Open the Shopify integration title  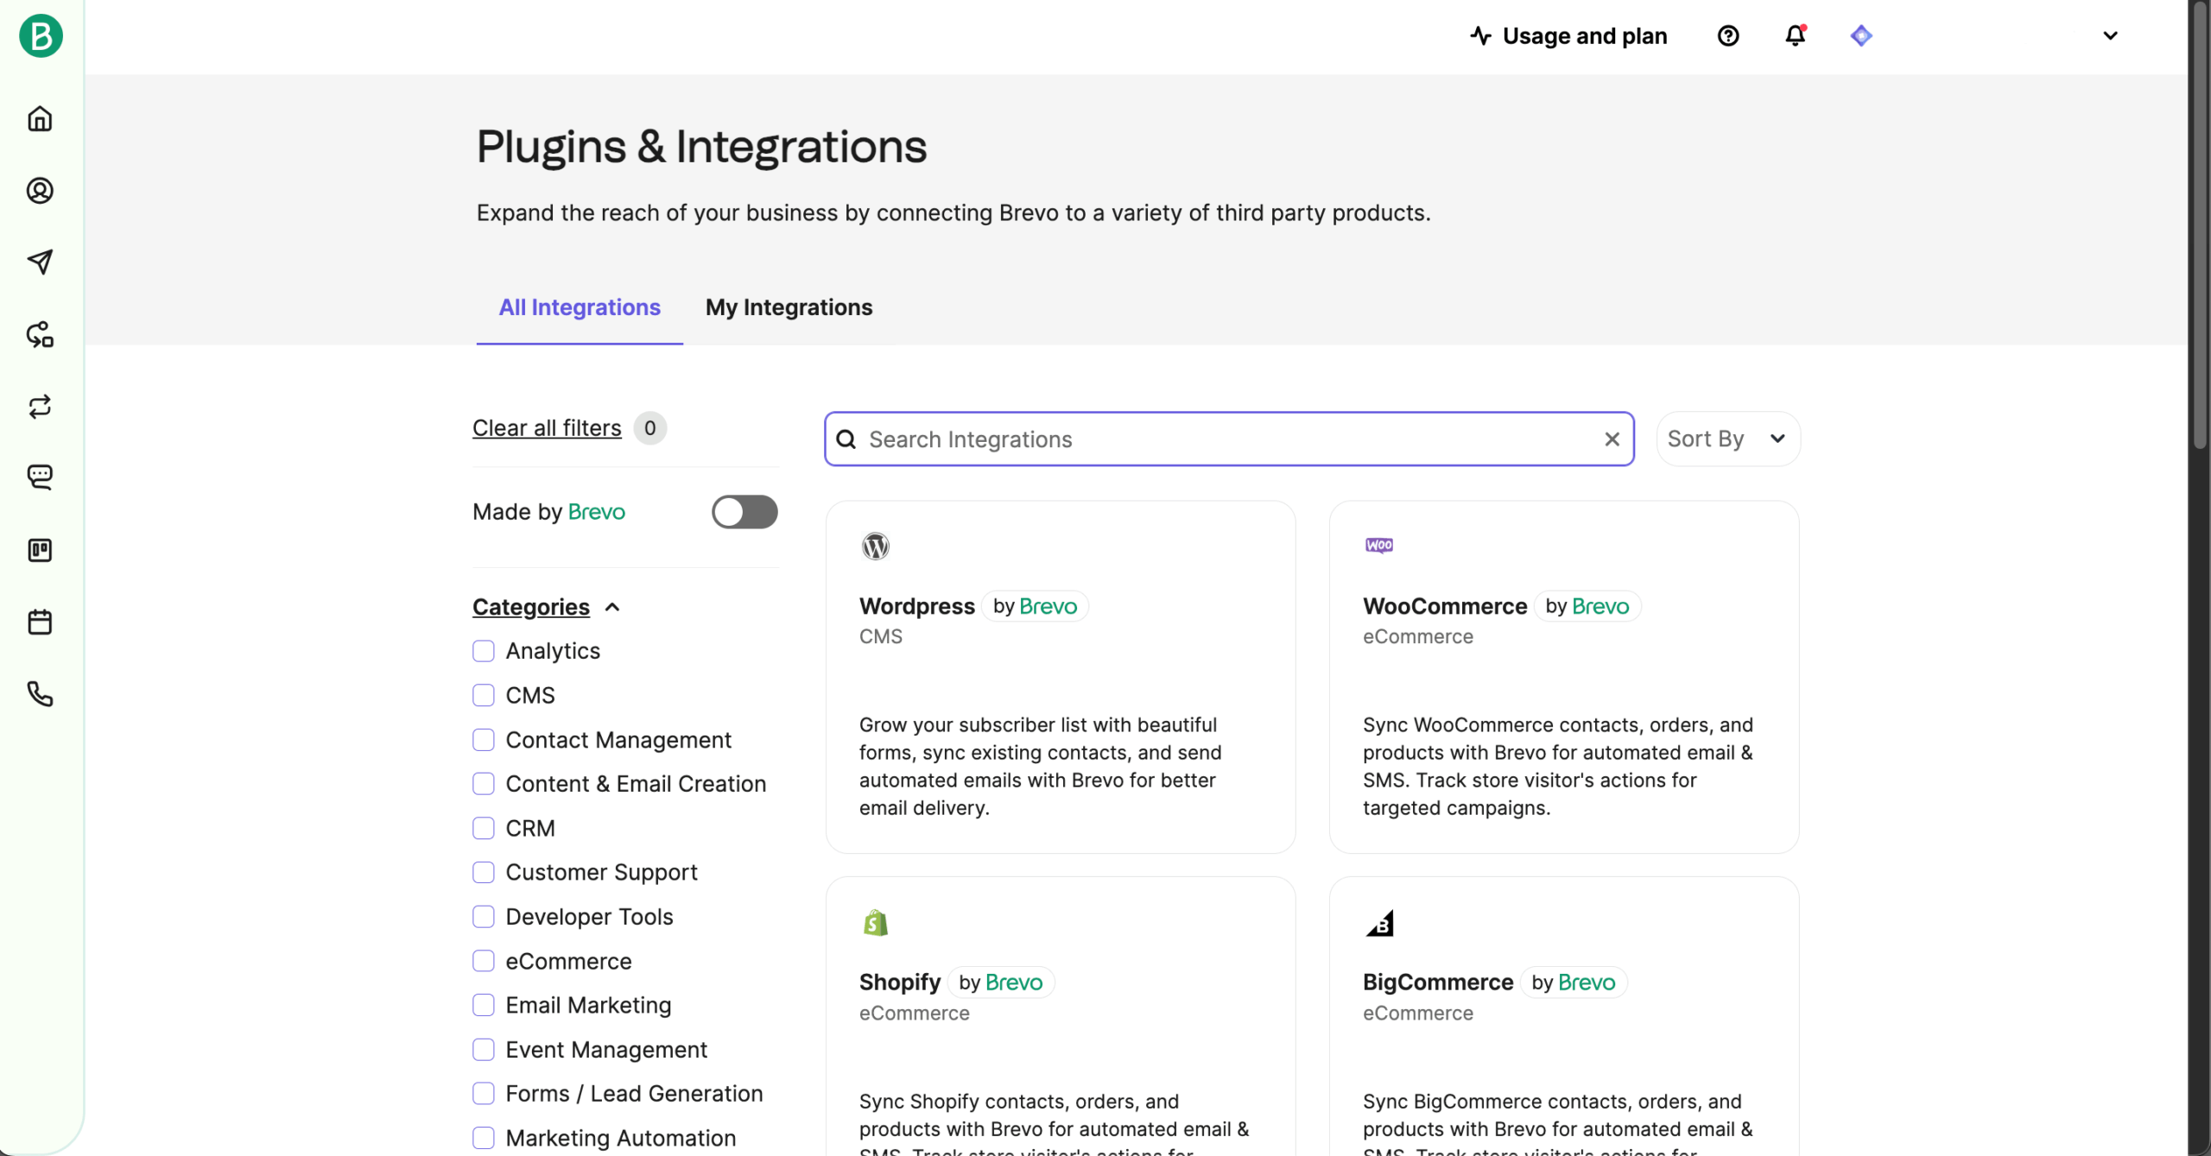point(899,982)
